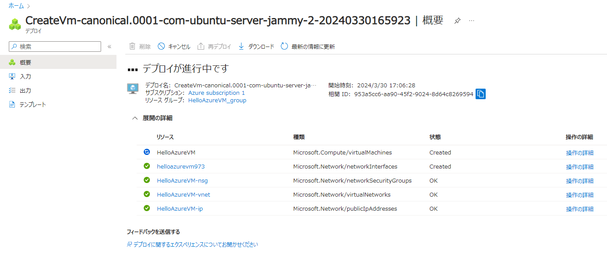Open 操作の詳細 for the HelloAzureVM row
The height and width of the screenshot is (255, 607).
coord(580,153)
